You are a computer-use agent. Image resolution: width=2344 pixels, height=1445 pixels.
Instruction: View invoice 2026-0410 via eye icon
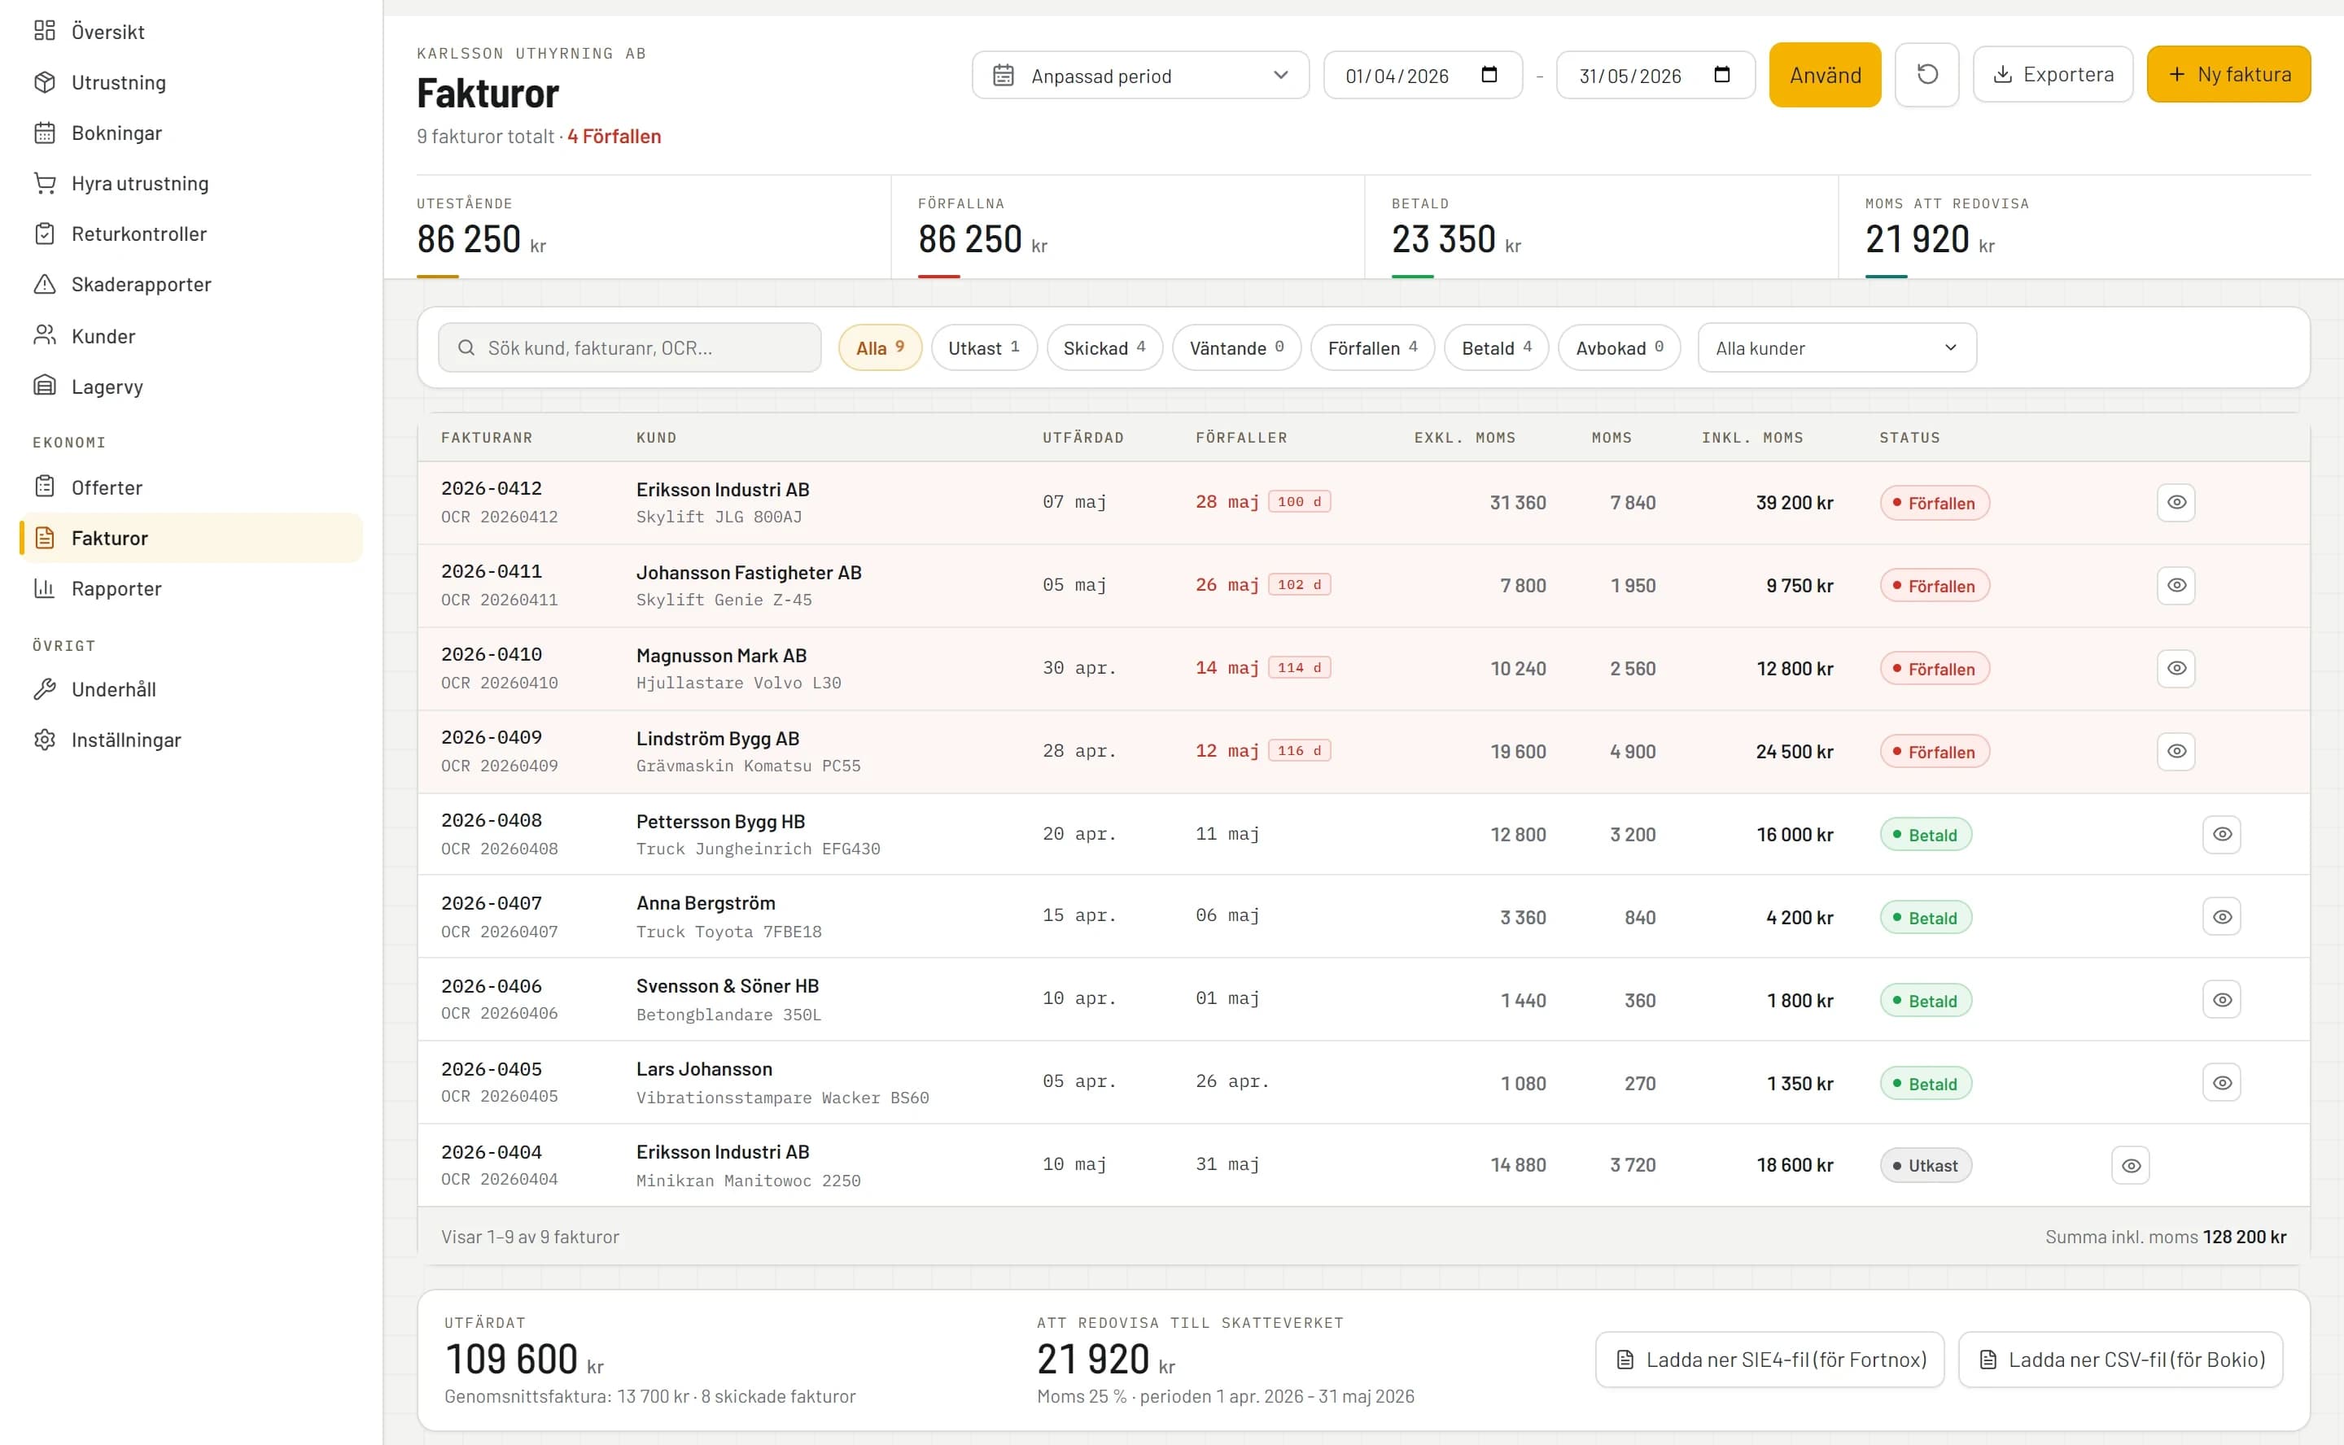[x=2176, y=668]
